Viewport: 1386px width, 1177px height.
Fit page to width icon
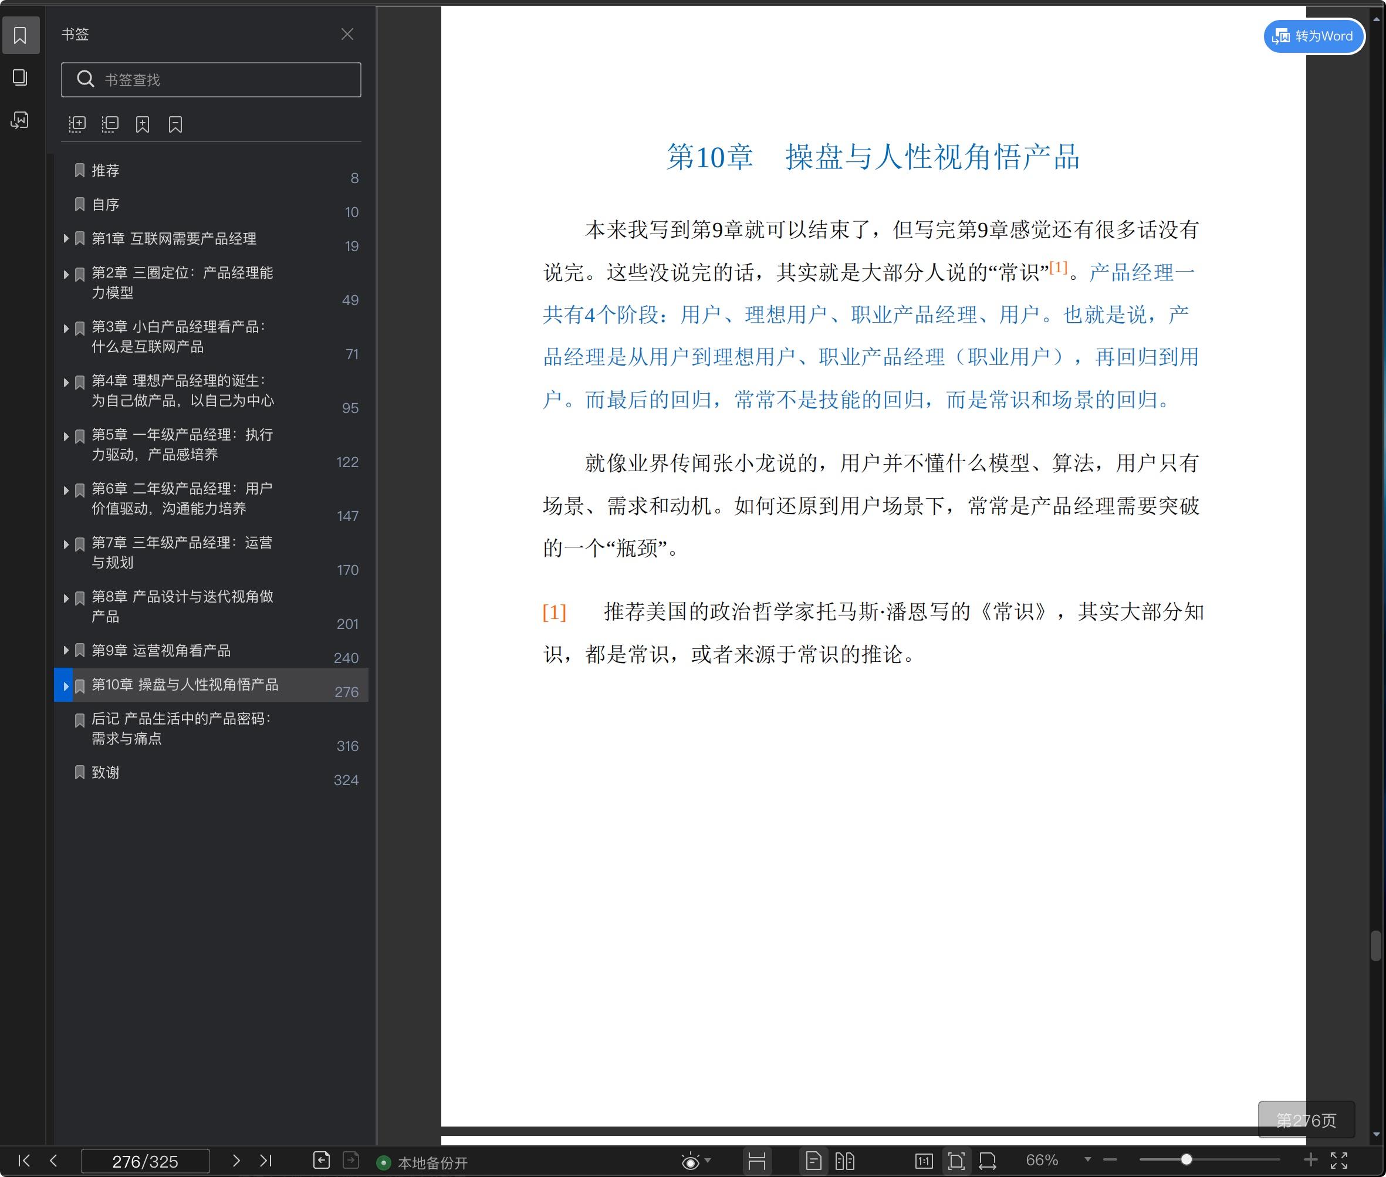988,1161
